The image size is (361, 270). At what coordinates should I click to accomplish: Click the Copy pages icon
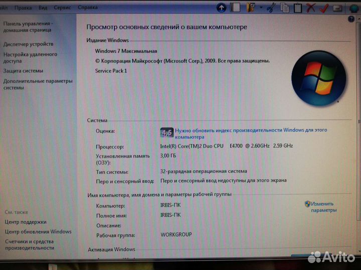click(285, 8)
